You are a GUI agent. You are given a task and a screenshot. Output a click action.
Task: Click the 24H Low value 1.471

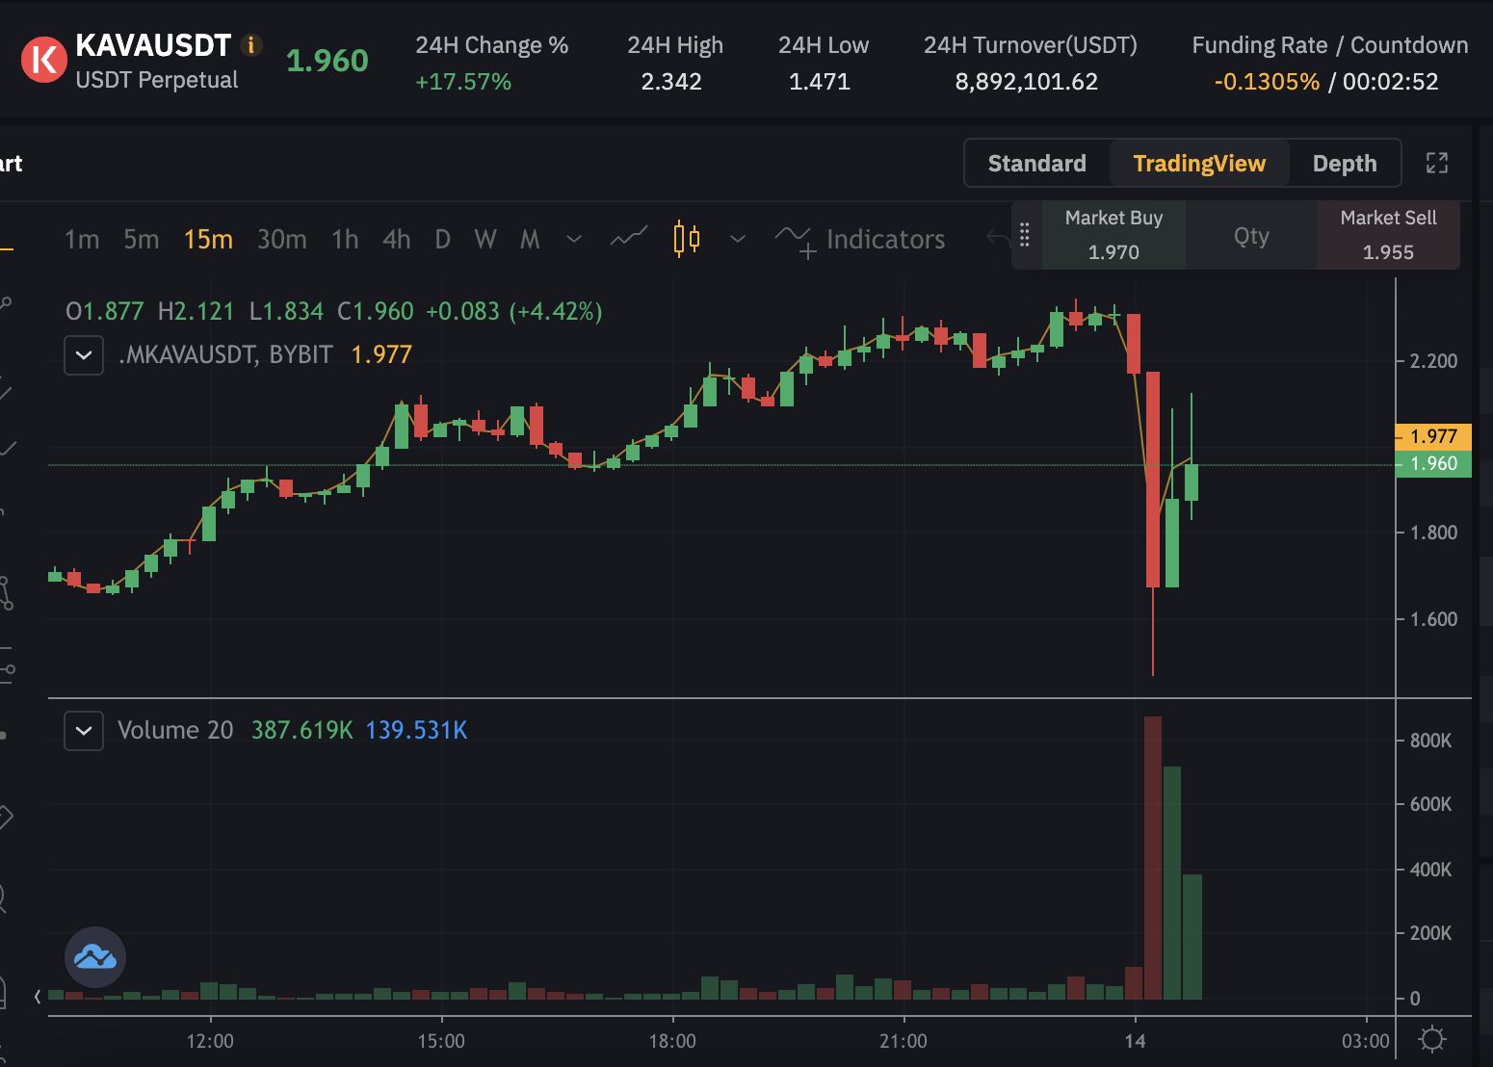pyautogui.click(x=820, y=81)
